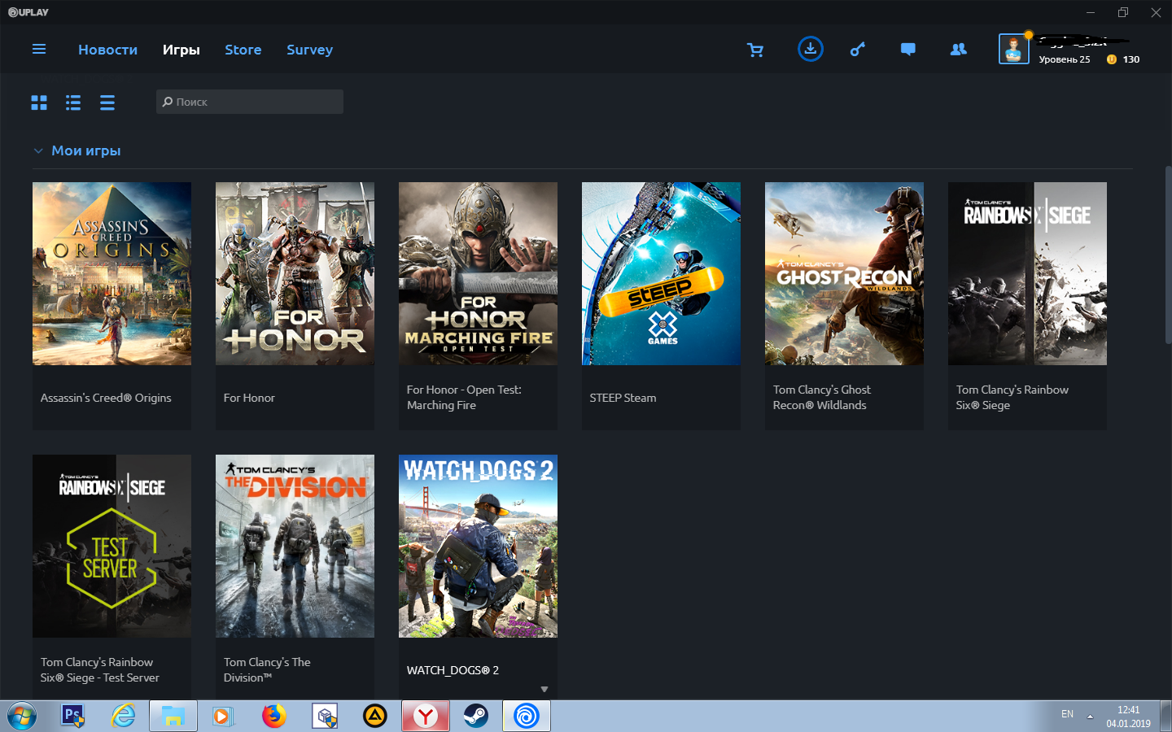Click the Мои игры heading
The width and height of the screenshot is (1172, 732).
[x=86, y=150]
